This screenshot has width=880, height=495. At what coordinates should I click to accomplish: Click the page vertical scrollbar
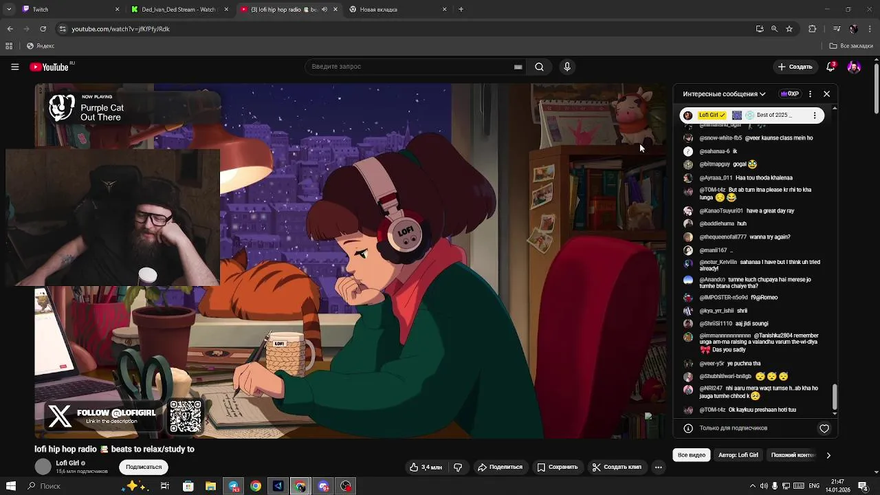click(x=876, y=89)
